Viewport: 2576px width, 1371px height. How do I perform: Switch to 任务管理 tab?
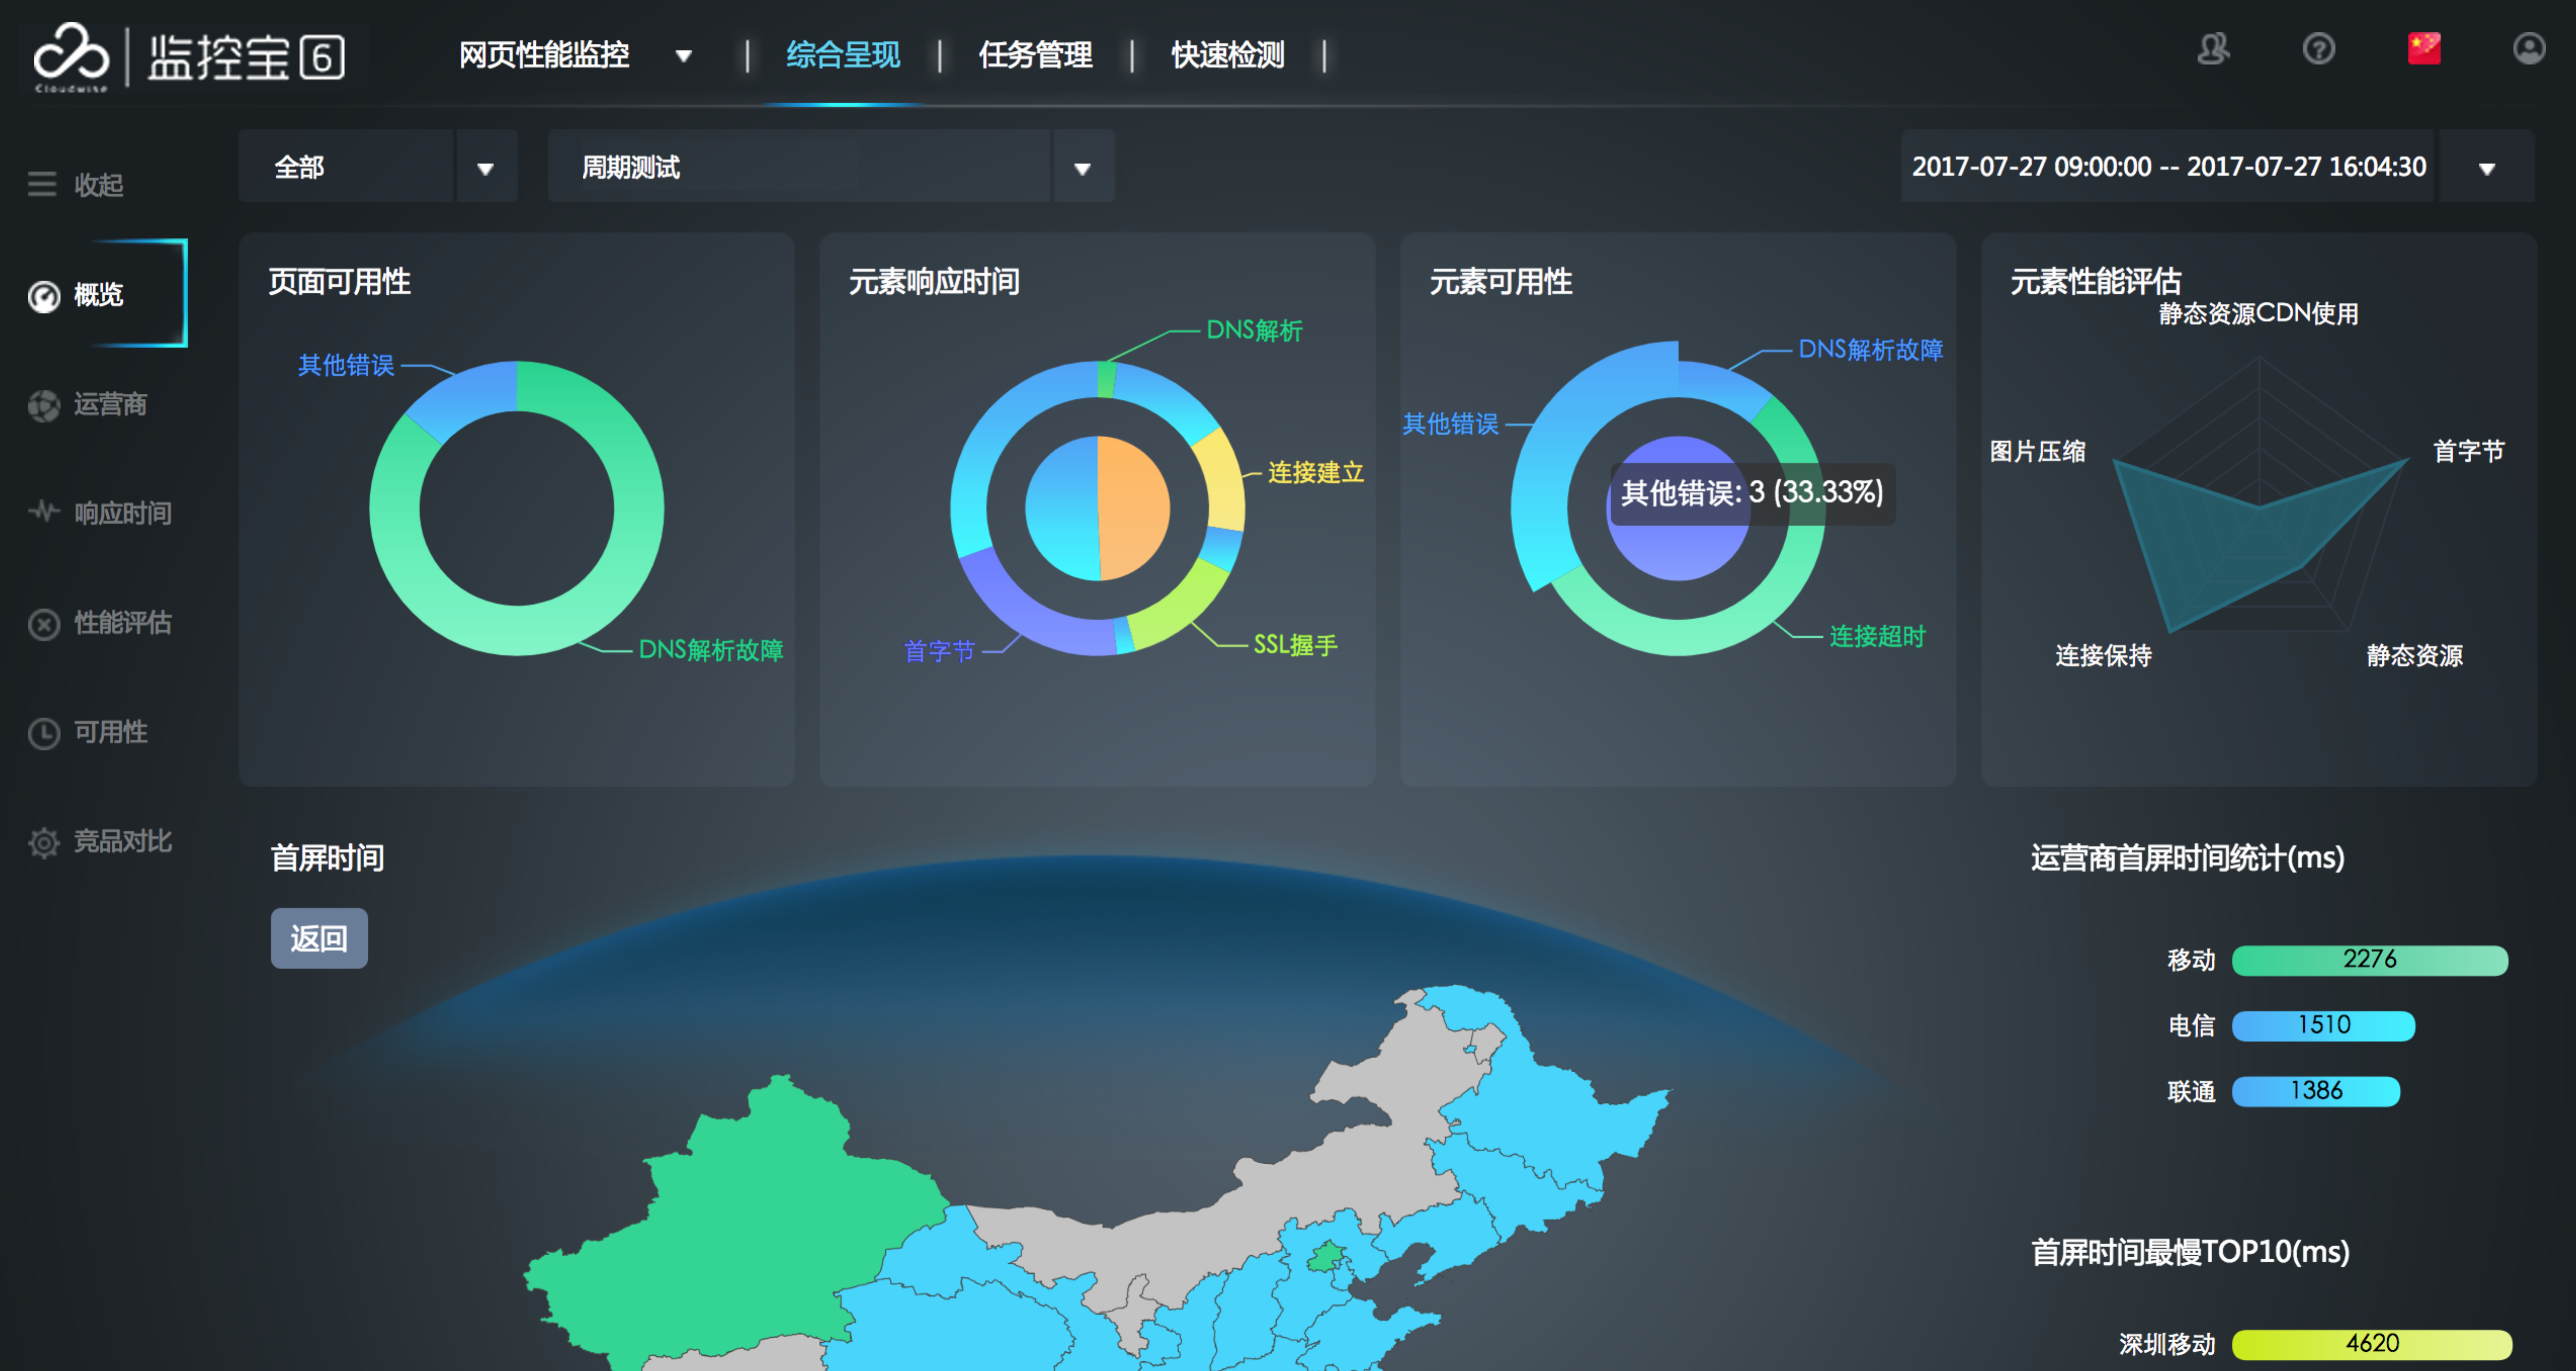(1035, 55)
